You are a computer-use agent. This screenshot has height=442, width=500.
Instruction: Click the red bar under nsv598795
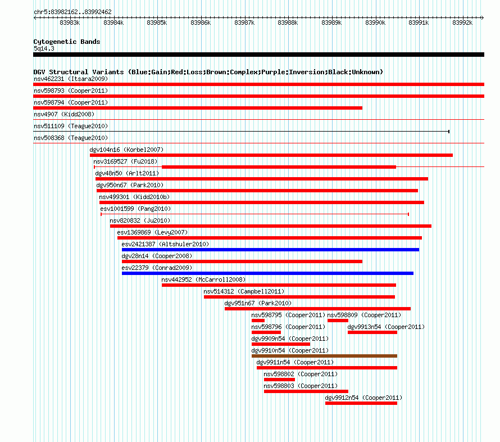(x=258, y=321)
